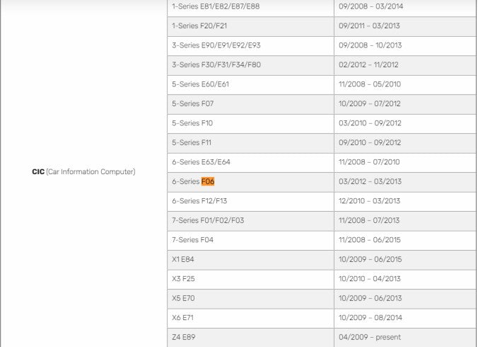Select the 7-Series F01/F02/F03 cell
The image size is (478, 347).
208,221
